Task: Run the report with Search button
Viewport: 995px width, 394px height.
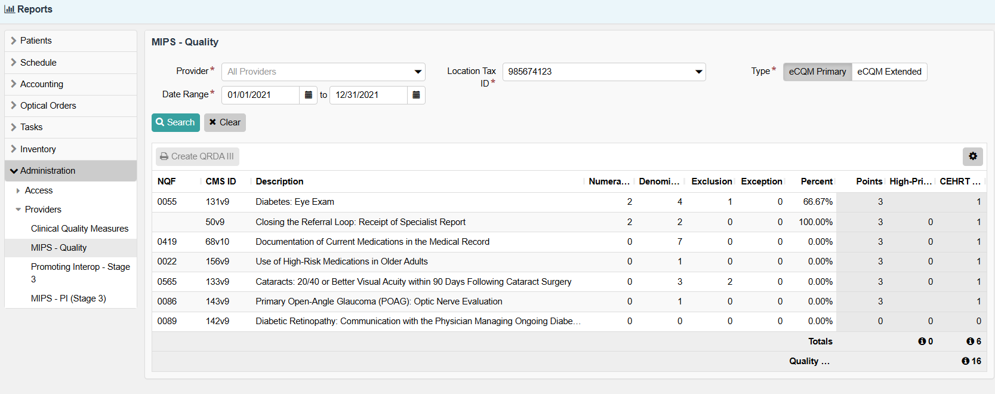Action: (x=175, y=122)
